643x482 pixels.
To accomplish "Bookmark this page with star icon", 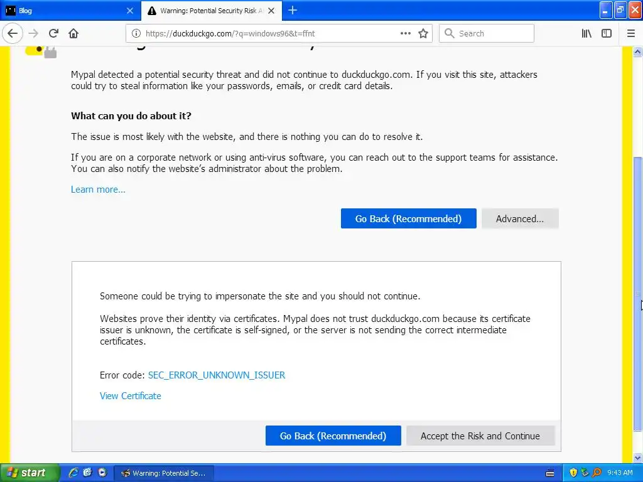I will pyautogui.click(x=423, y=34).
